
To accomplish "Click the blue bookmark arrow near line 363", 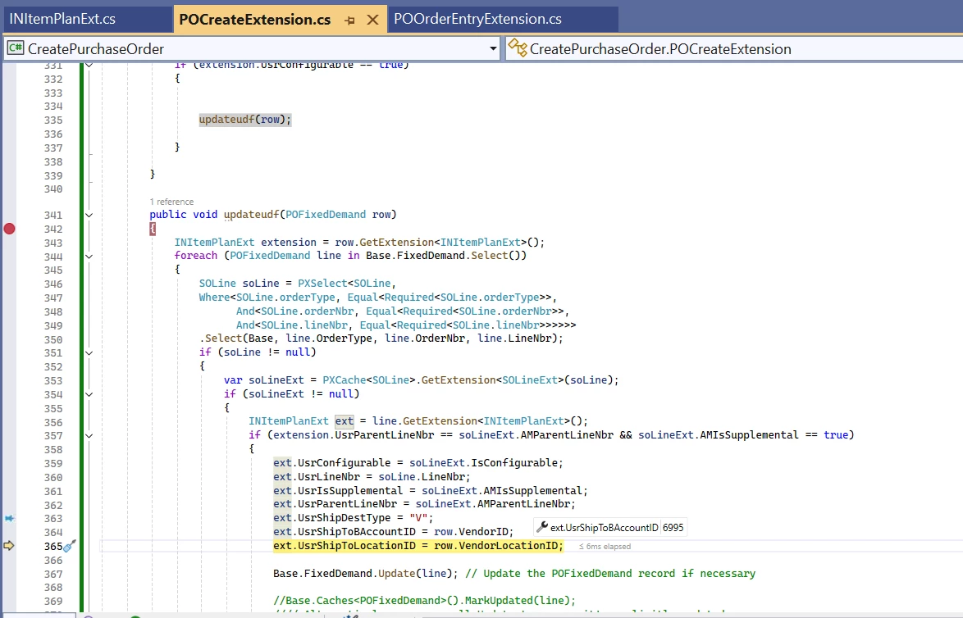I will tap(10, 517).
